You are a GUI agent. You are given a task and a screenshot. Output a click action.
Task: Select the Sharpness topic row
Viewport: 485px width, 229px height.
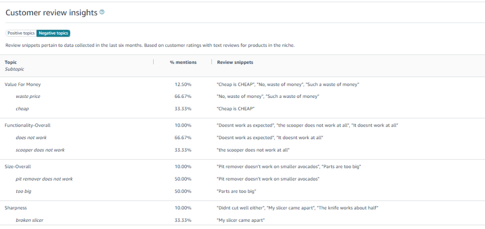[x=16, y=208]
